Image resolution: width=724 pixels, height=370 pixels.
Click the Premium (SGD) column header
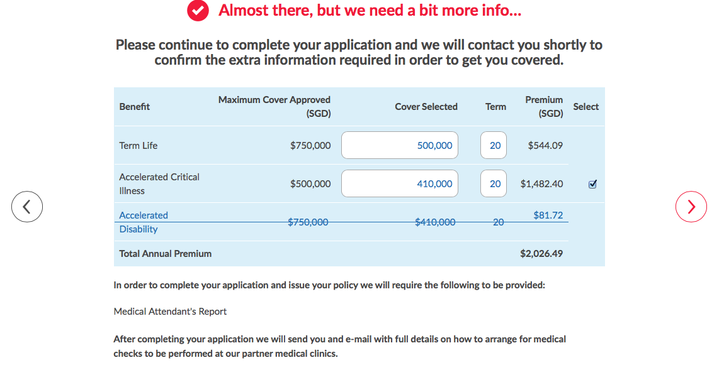[544, 107]
